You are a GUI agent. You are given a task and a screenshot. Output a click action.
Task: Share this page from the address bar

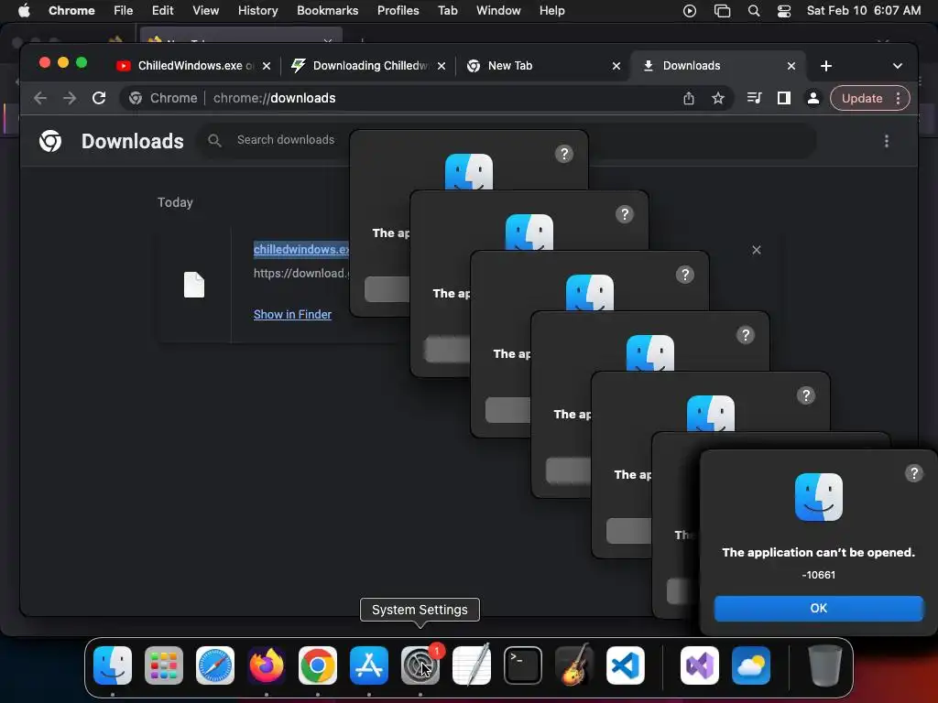[x=689, y=98]
